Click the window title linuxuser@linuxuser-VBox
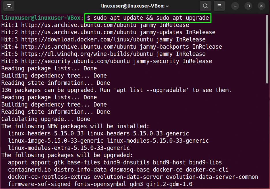270x189 pixels. click(x=135, y=6)
